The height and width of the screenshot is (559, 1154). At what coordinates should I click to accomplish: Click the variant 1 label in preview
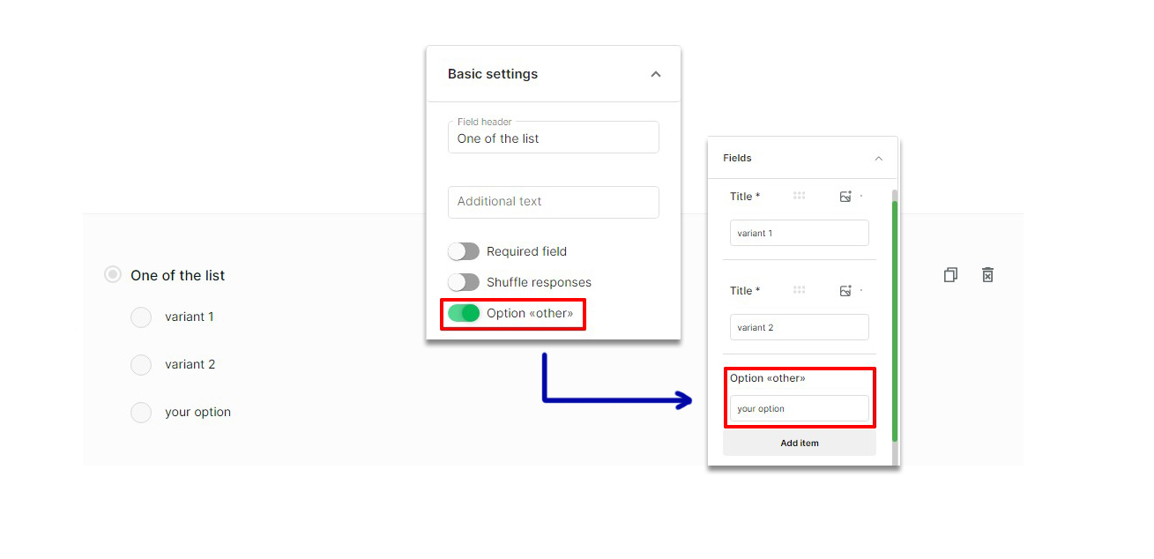pyautogui.click(x=190, y=317)
